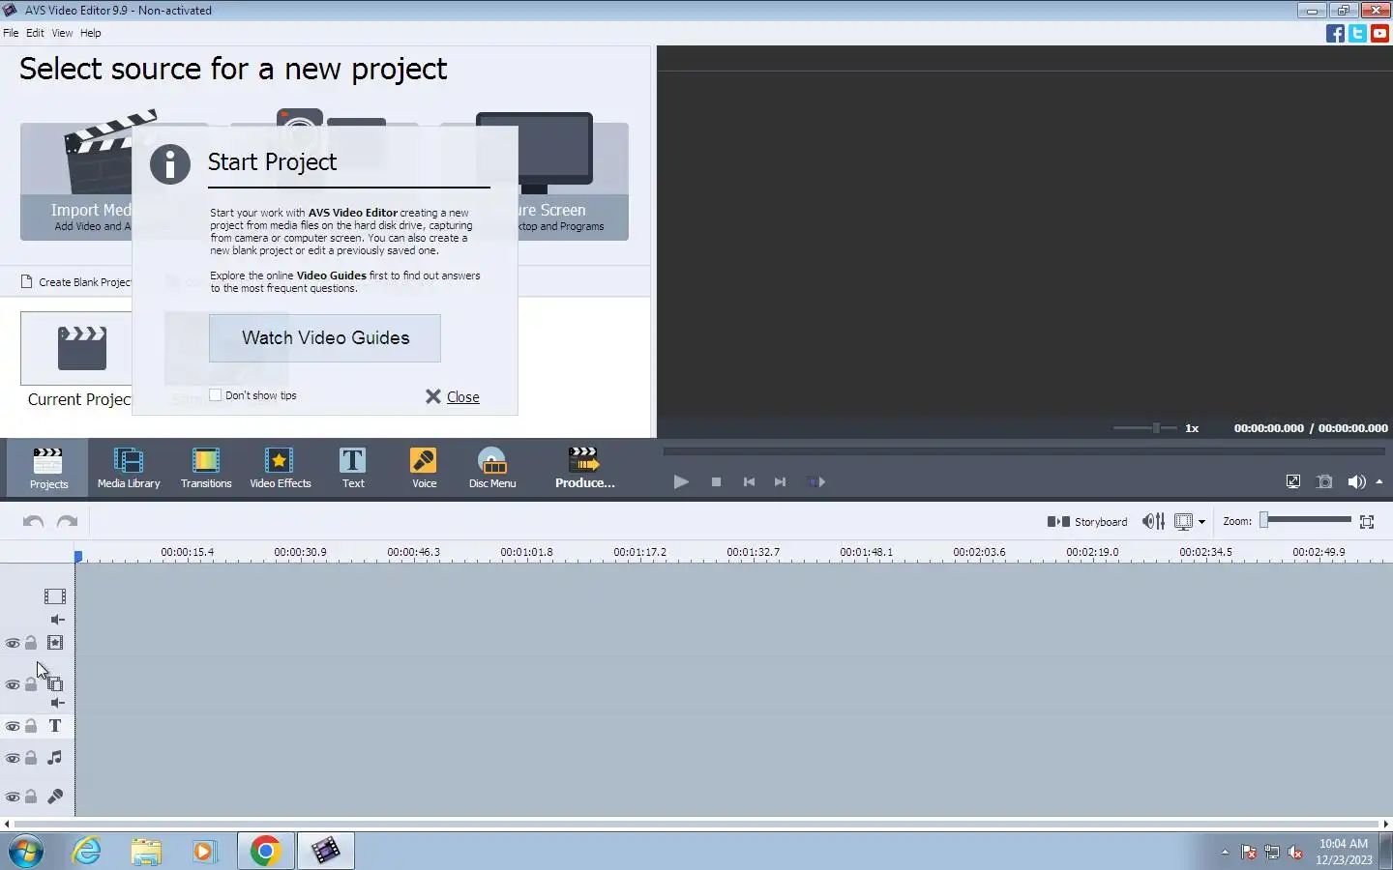Open the View menu

tap(62, 33)
